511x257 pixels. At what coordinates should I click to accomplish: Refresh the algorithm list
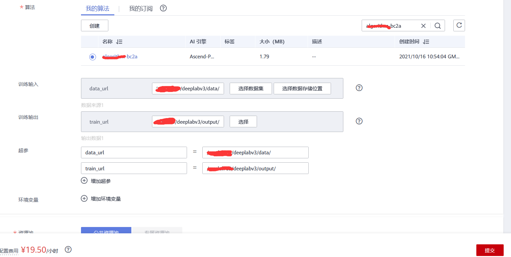459,25
